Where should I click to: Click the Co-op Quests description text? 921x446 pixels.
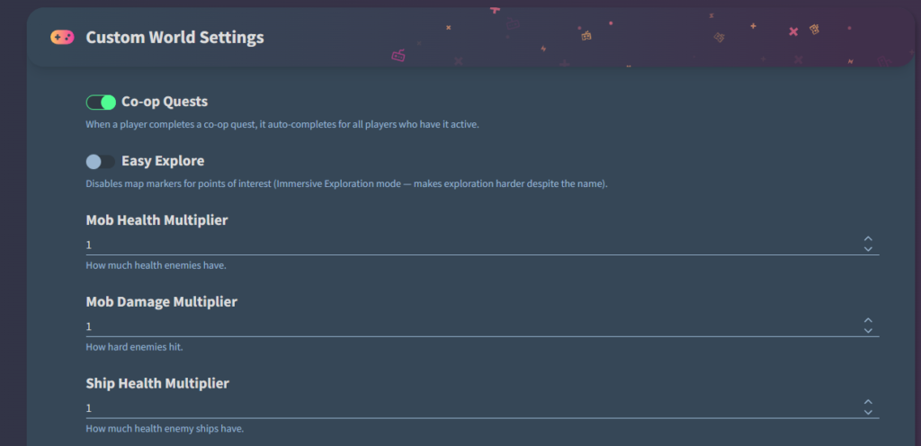click(x=282, y=124)
